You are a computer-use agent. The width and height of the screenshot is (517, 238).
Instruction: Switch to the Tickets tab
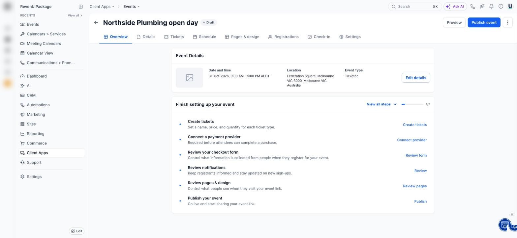coord(174,37)
